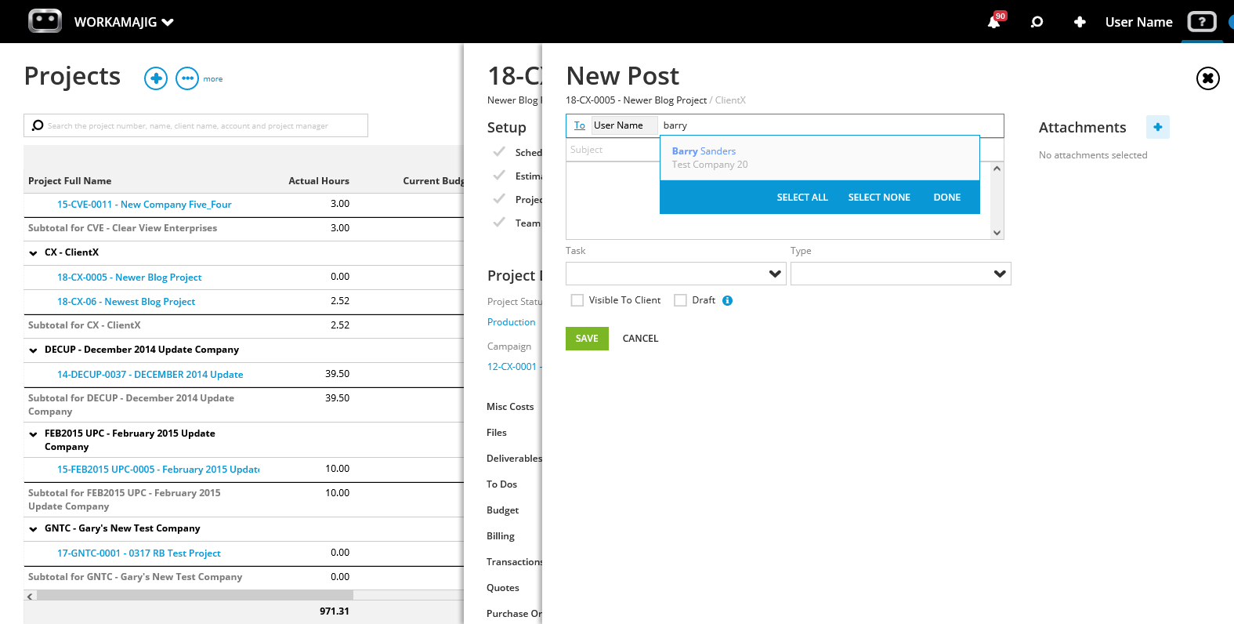Click the more link beside project icons
The image size is (1234, 624).
click(x=213, y=79)
